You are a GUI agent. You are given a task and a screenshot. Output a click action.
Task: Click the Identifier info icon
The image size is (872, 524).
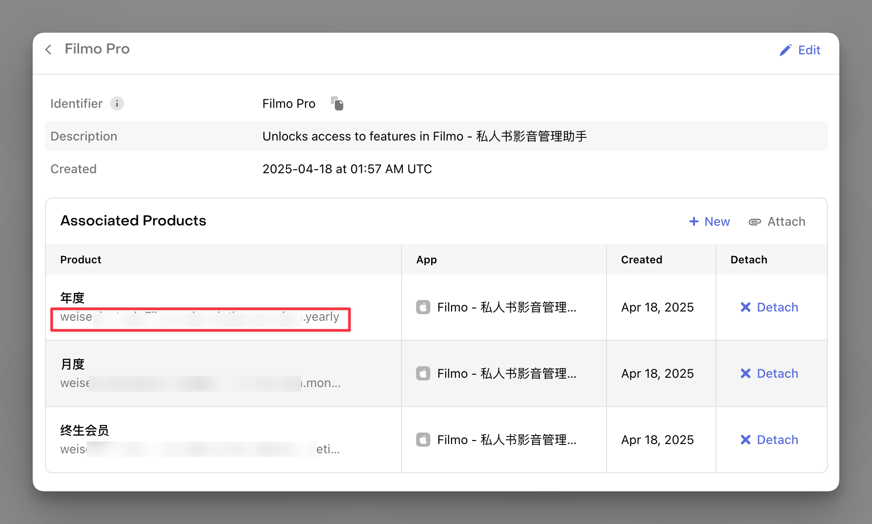(117, 103)
